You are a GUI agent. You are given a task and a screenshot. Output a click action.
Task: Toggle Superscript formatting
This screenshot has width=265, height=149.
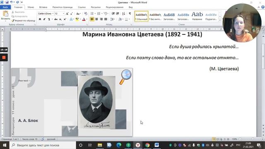click(x=65, y=19)
